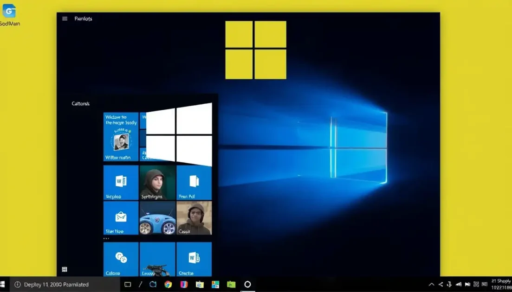Open the File Explorer style taskbar icon
Screen dimensions: 512x292
tap(200, 285)
